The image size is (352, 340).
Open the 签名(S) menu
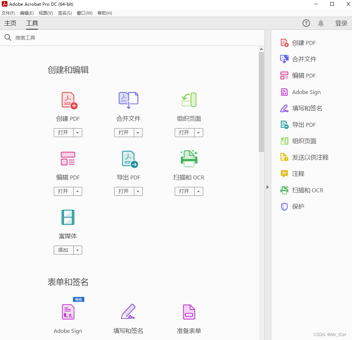65,13
